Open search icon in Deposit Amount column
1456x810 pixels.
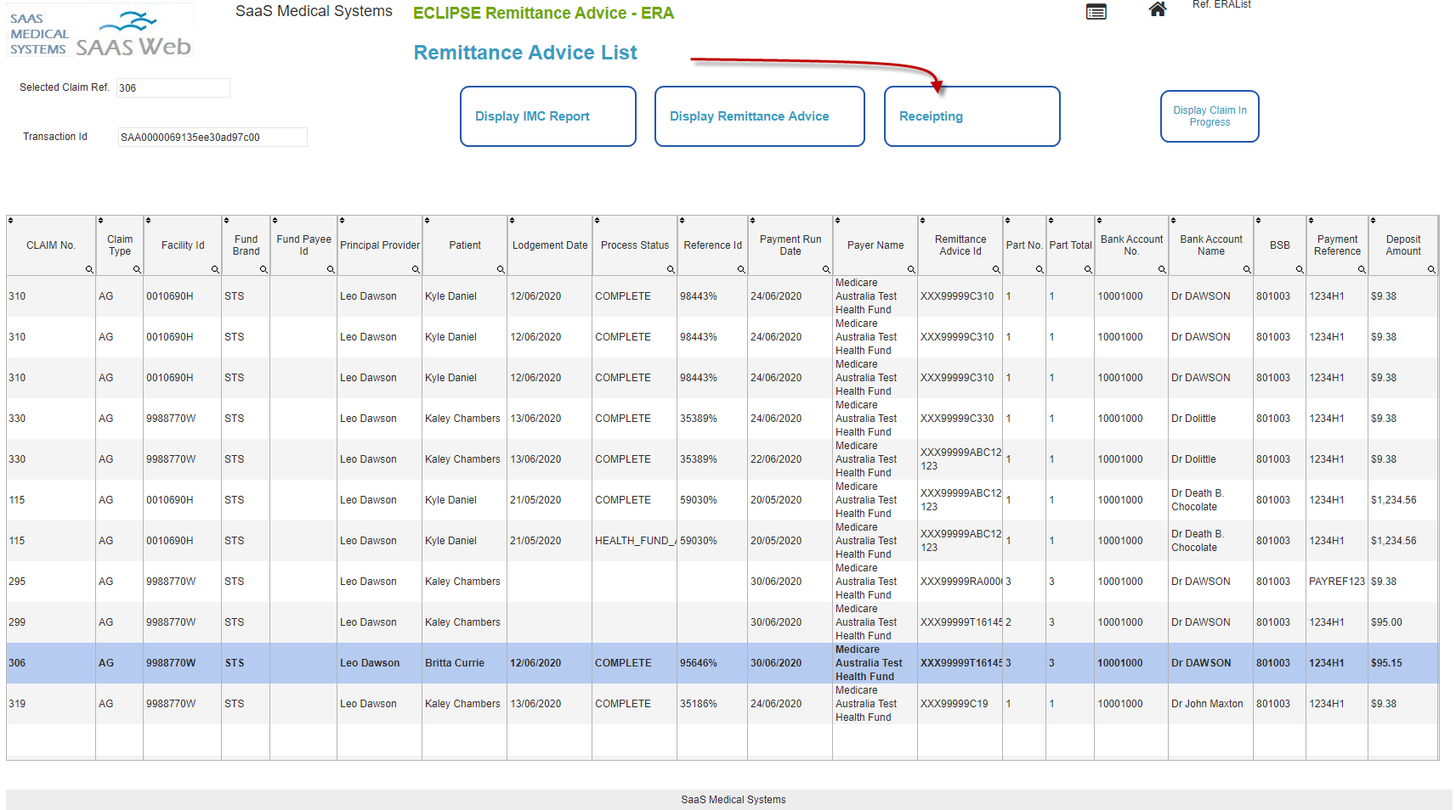tap(1431, 269)
